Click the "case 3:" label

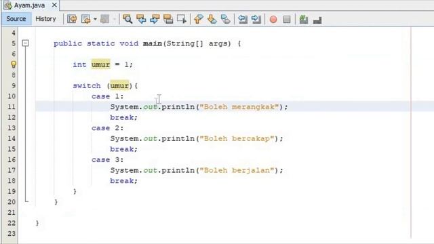click(x=107, y=160)
